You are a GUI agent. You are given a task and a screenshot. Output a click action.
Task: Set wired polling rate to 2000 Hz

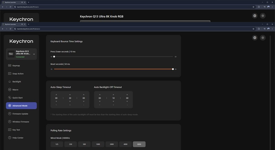tap(112, 144)
